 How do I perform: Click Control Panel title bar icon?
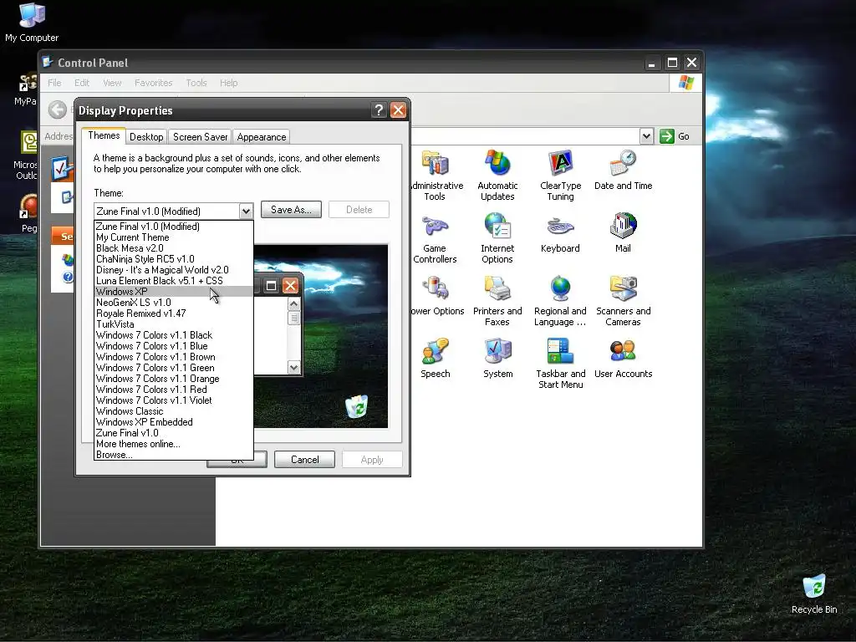point(48,62)
